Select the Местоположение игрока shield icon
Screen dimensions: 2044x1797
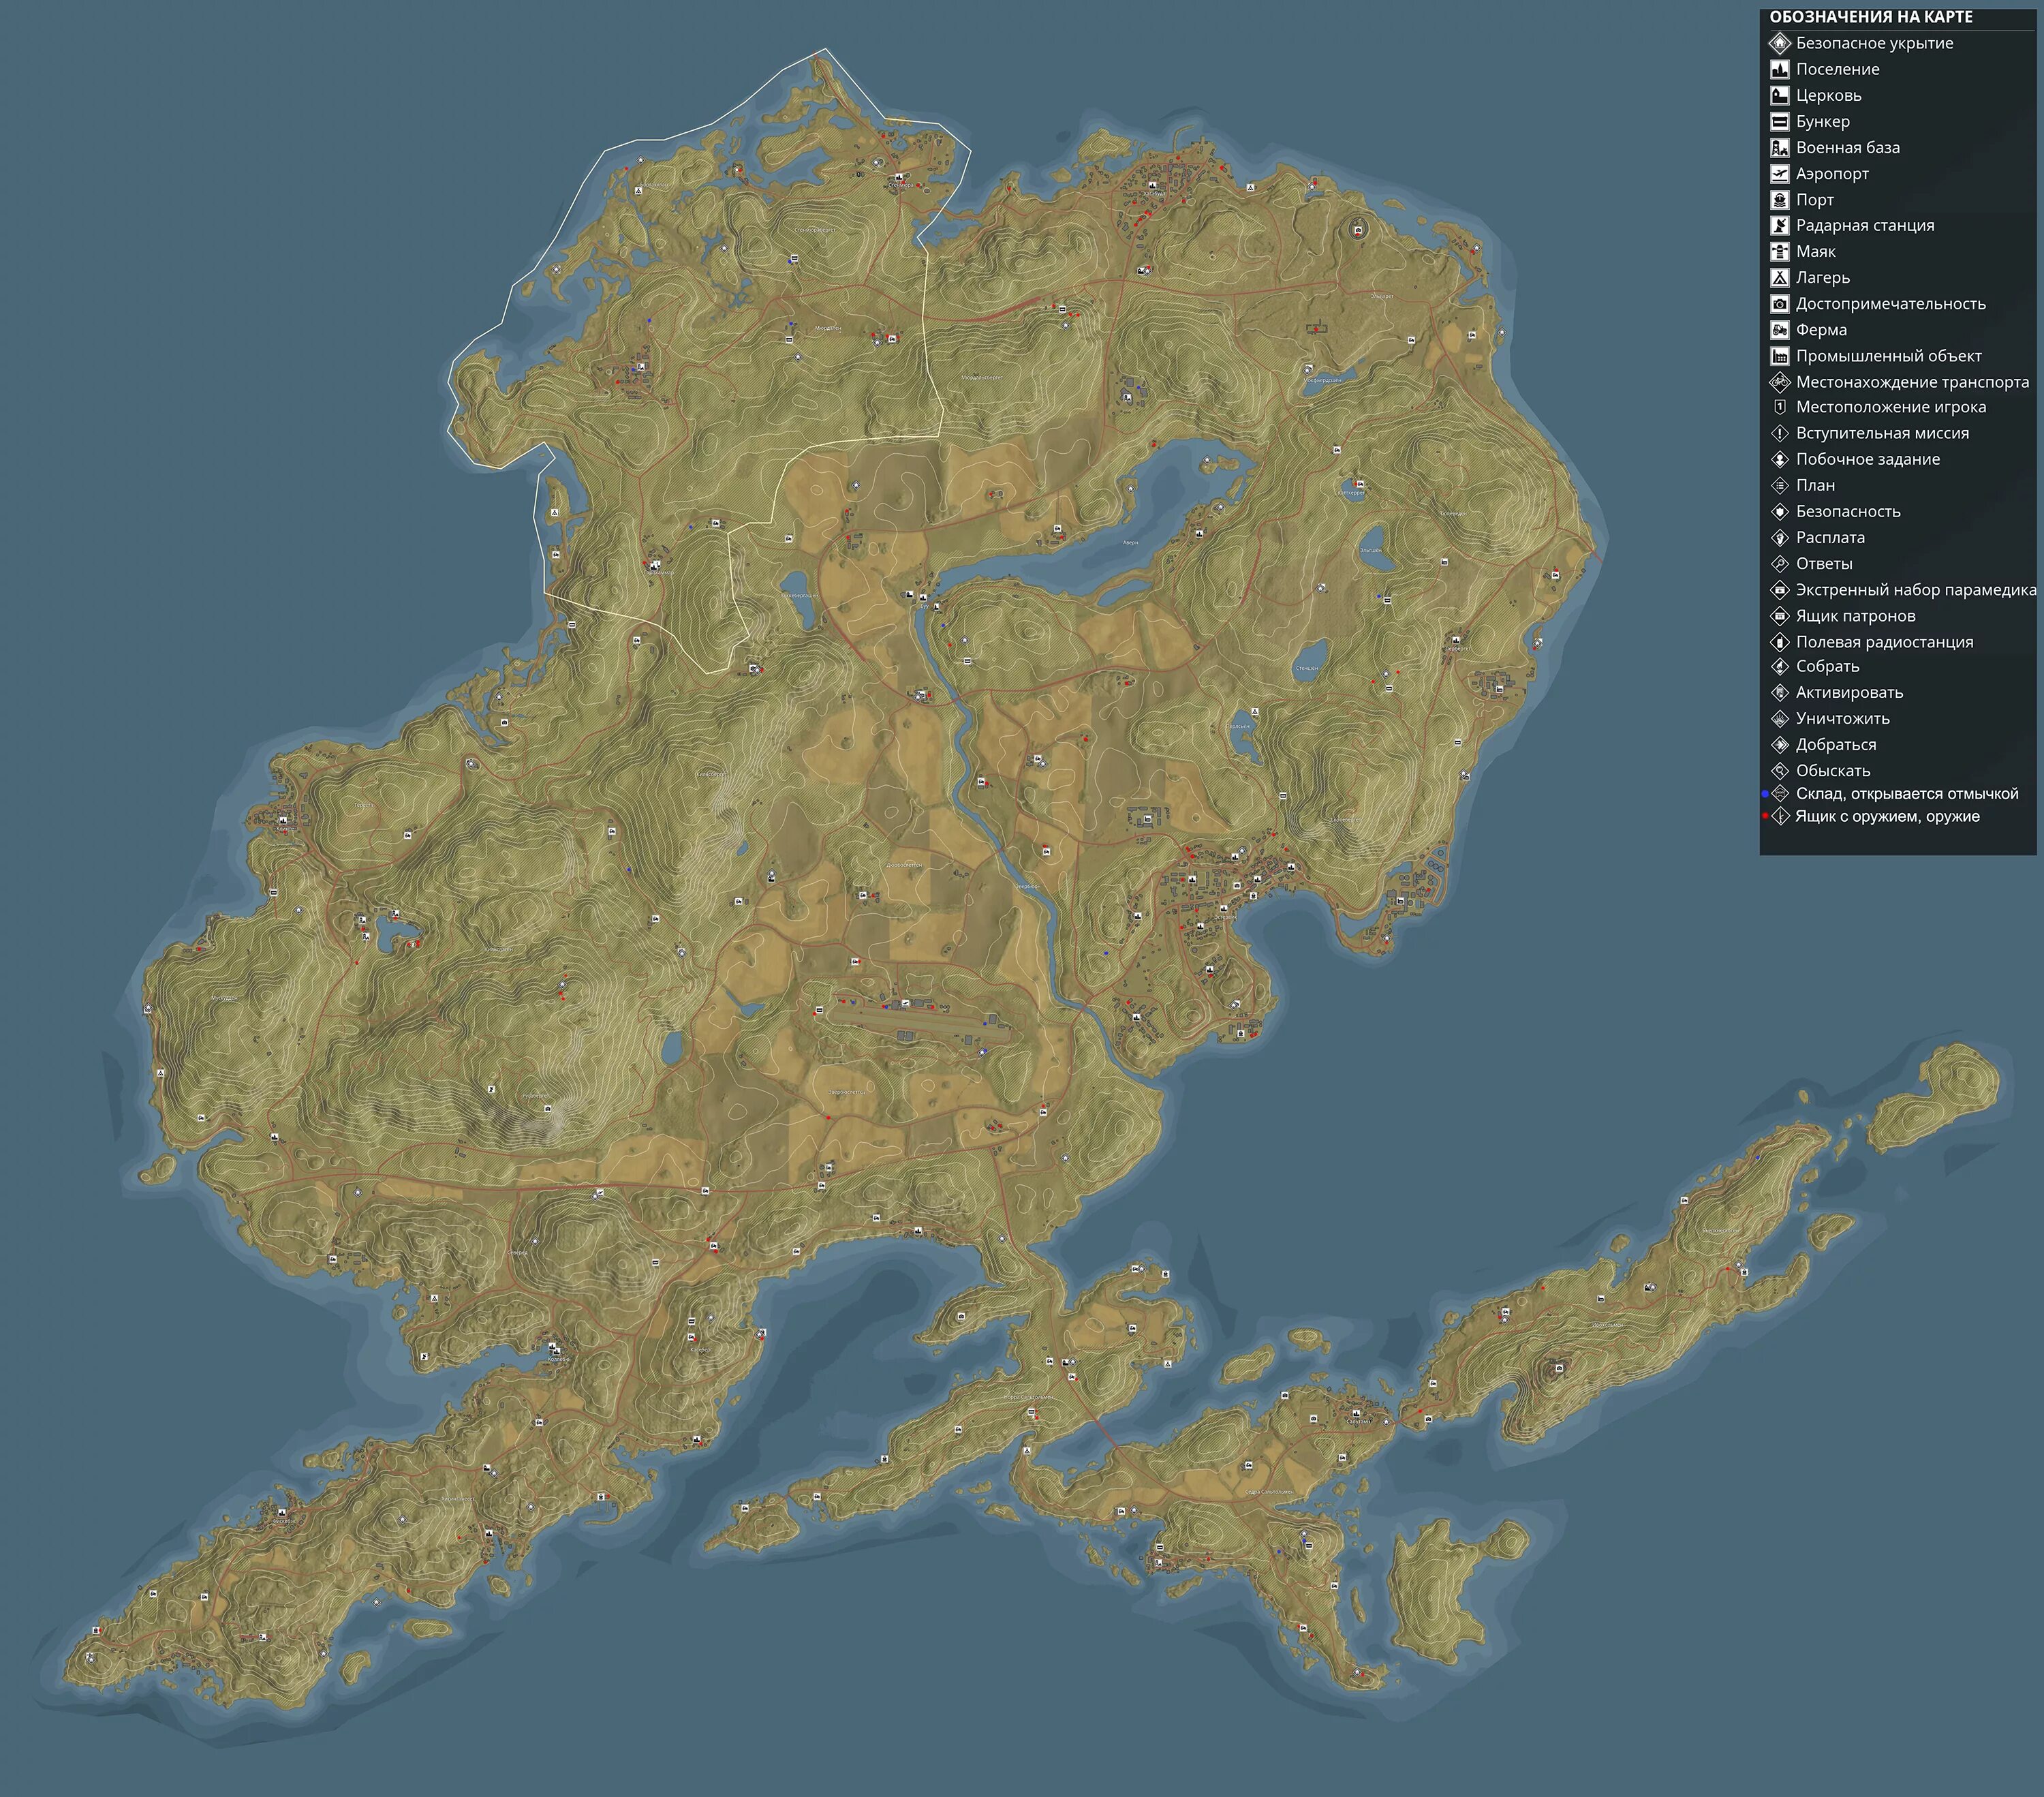coord(1779,407)
